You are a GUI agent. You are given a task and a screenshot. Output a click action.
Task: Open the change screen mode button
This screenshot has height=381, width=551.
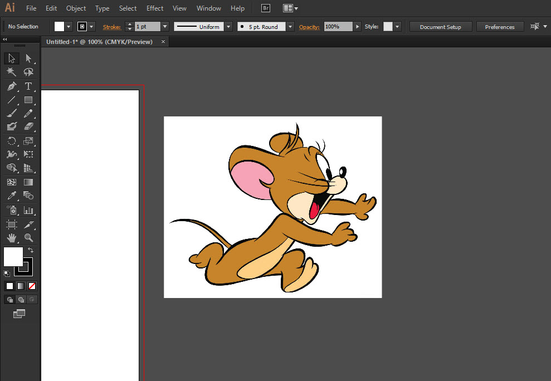click(x=19, y=314)
